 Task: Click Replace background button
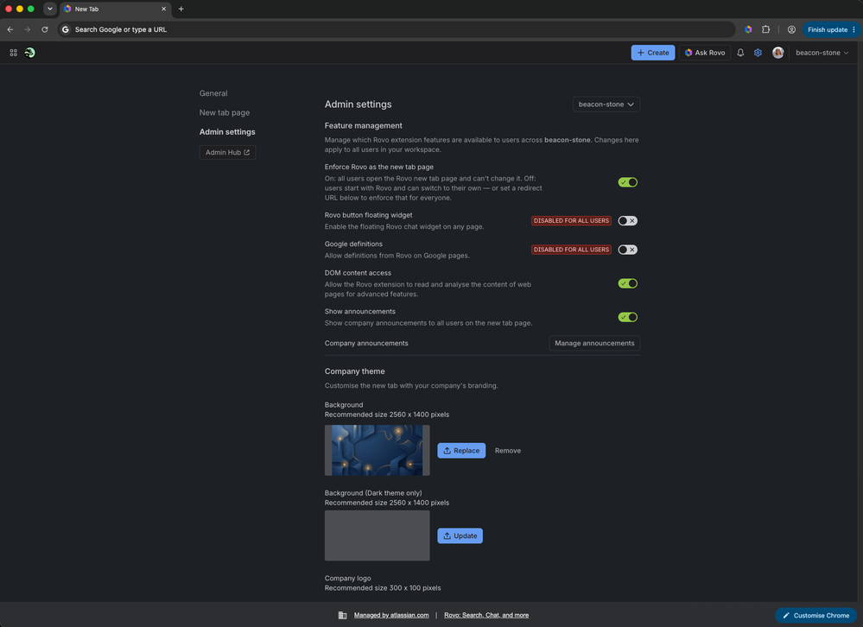pos(461,451)
